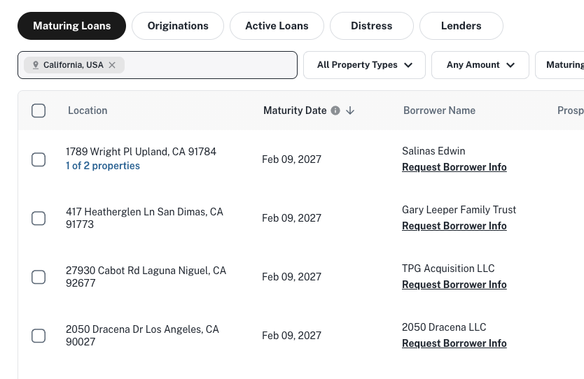Switch to the Originations tab
The width and height of the screenshot is (584, 379).
point(178,26)
